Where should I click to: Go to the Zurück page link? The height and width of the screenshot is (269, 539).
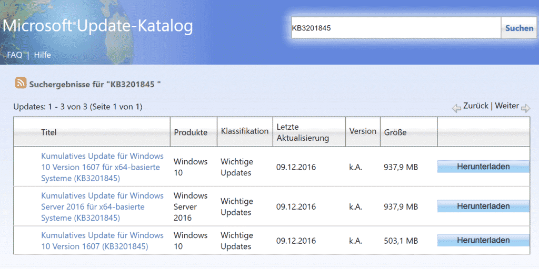pyautogui.click(x=475, y=106)
